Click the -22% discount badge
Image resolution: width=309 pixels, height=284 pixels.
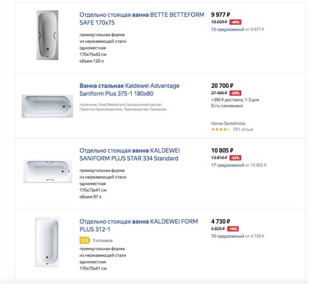pos(236,158)
